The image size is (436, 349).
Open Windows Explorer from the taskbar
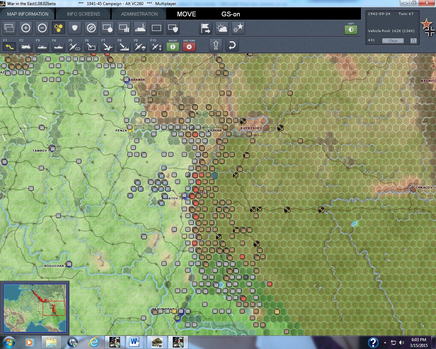tap(51, 342)
